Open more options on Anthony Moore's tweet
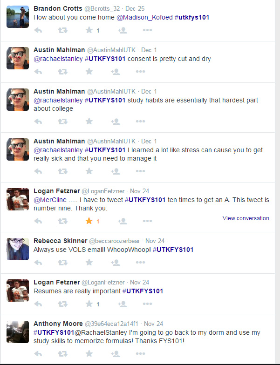This screenshot has height=365, width=280. [x=147, y=354]
